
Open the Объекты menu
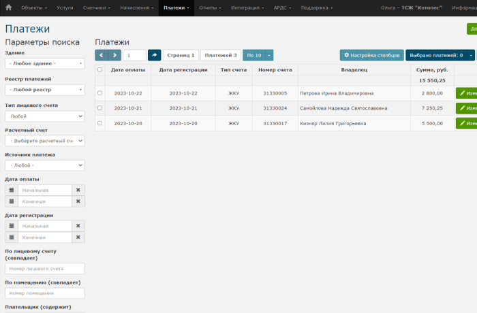click(x=34, y=8)
